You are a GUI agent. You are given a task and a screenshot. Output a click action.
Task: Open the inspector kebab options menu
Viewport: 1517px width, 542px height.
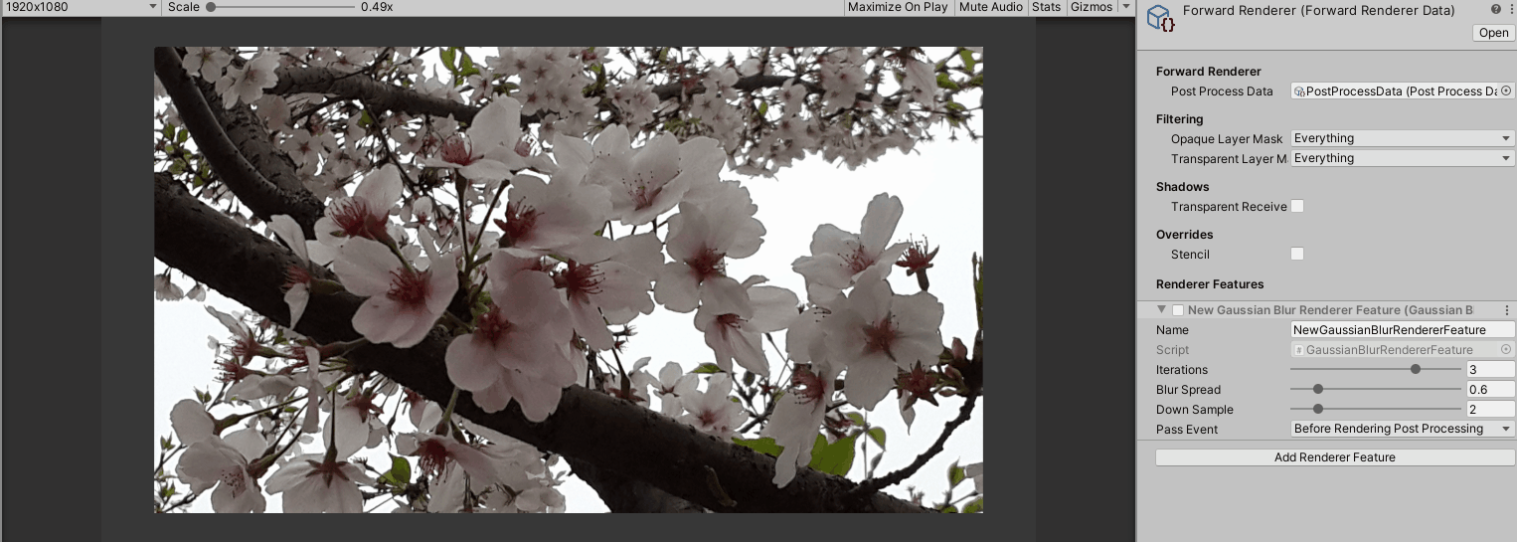pyautogui.click(x=1509, y=10)
